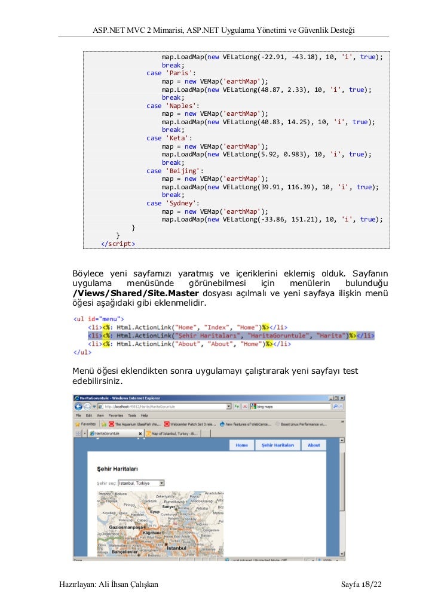Viewport: 435px width, 615px height.
Task: Click the favorites bar overflow chevron
Action: click(342, 422)
